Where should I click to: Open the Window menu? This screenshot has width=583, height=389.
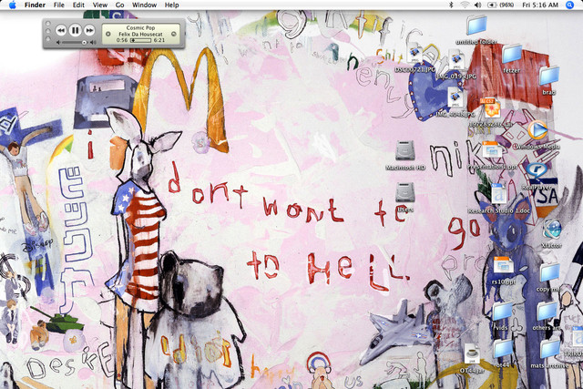pyautogui.click(x=144, y=5)
